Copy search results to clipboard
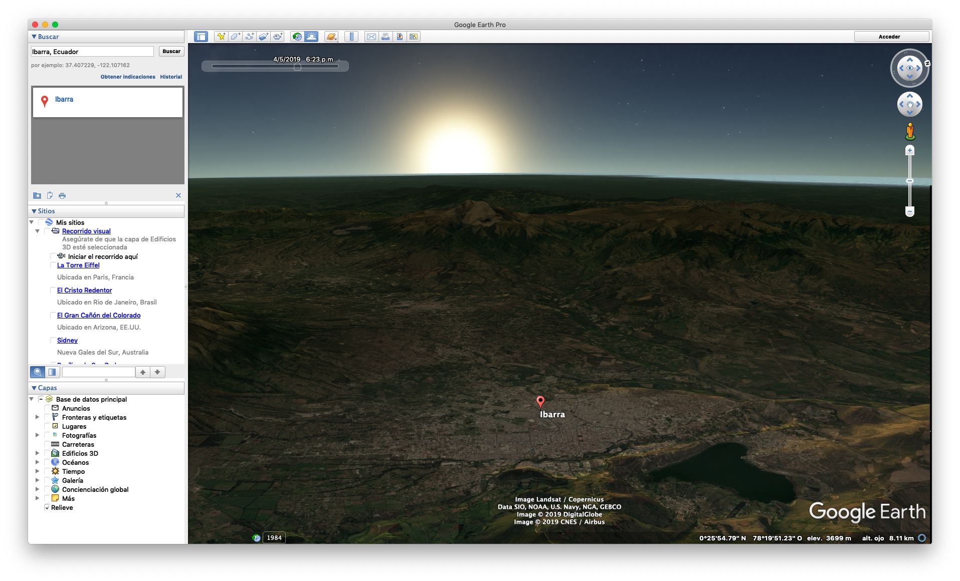This screenshot has width=960, height=581. pos(50,195)
